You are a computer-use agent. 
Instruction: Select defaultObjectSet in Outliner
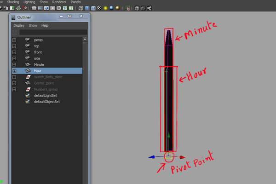coord(47,102)
